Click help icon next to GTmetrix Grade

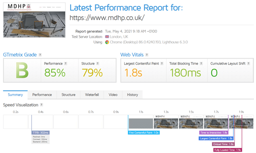[x=40, y=55]
